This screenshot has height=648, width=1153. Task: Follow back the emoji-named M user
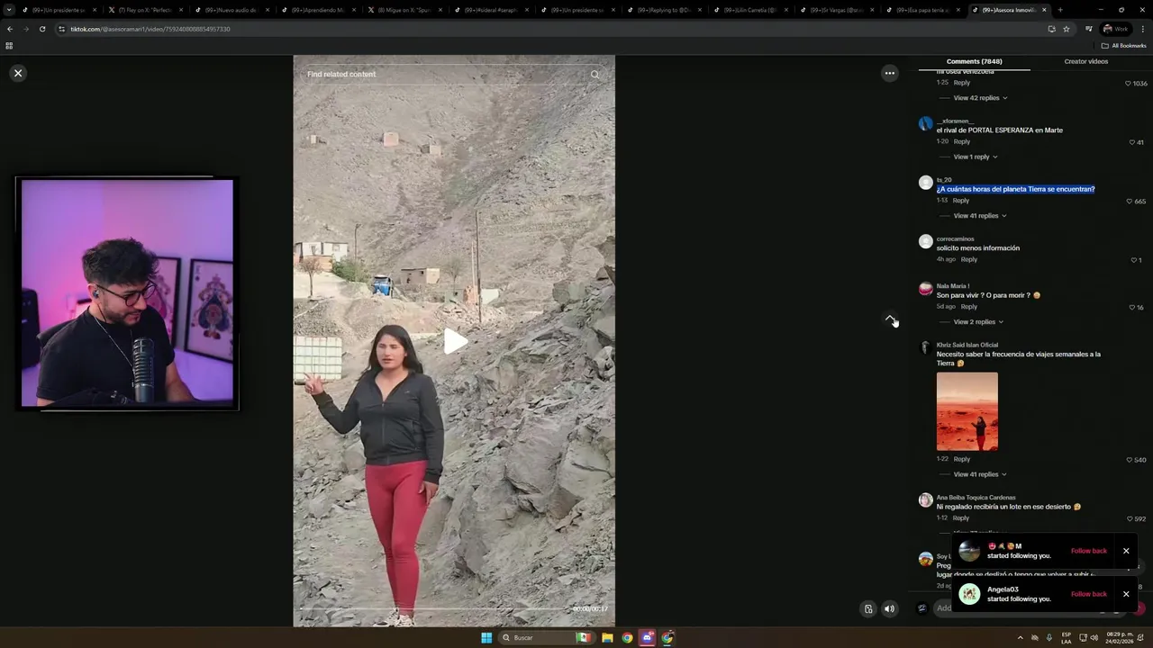click(1088, 551)
